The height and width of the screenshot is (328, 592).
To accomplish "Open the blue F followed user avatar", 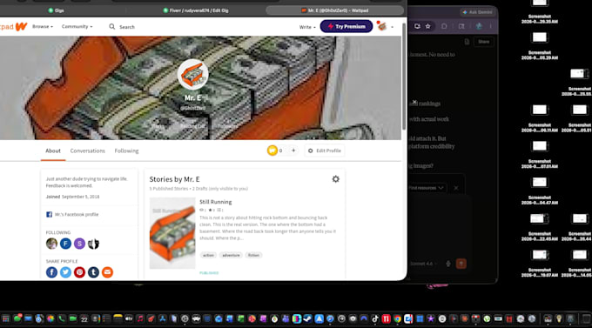I will click(65, 244).
